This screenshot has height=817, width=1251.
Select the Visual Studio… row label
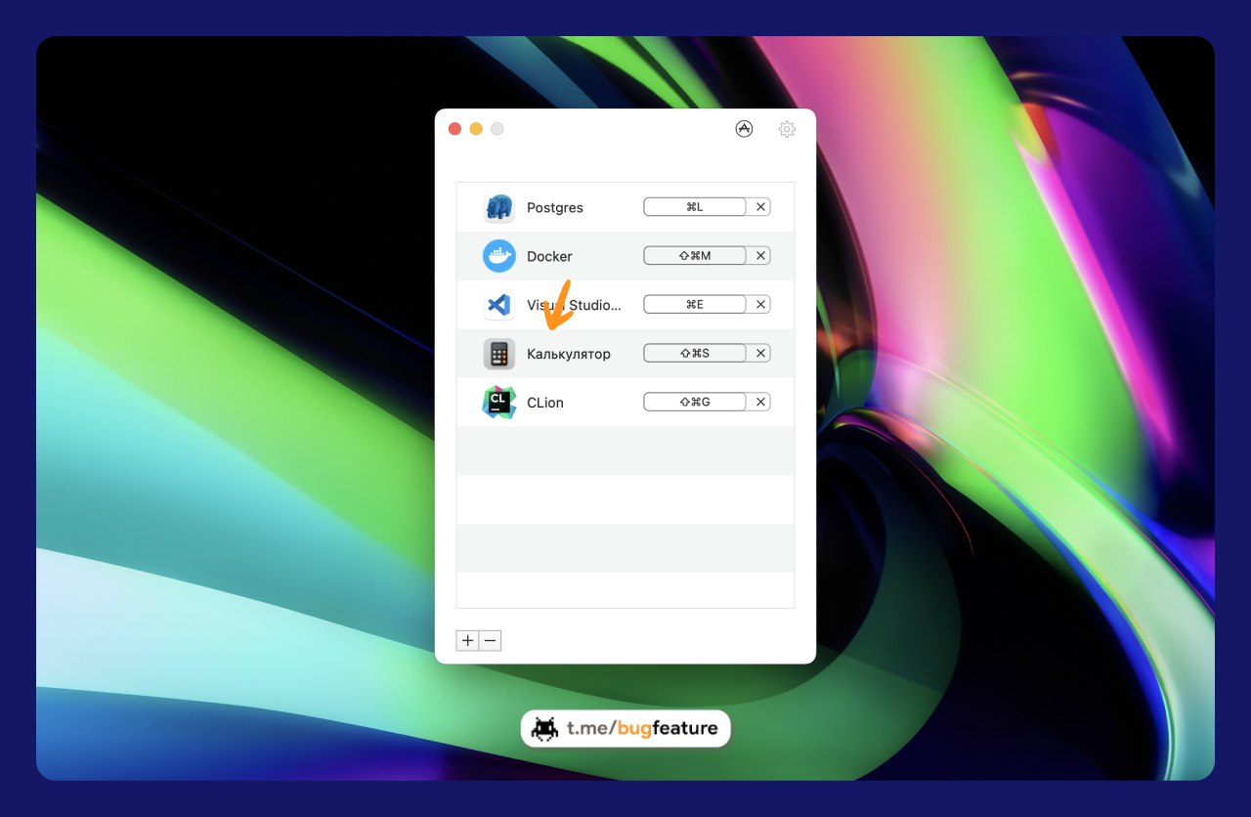574,305
